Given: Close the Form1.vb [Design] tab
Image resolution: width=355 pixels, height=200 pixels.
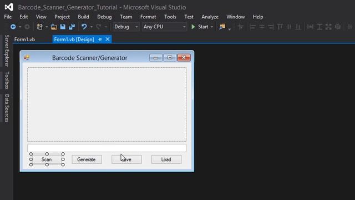Looking at the screenshot, I should (108, 39).
